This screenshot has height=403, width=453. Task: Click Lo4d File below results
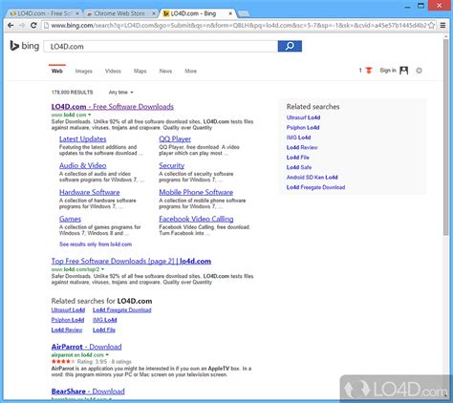click(x=104, y=329)
